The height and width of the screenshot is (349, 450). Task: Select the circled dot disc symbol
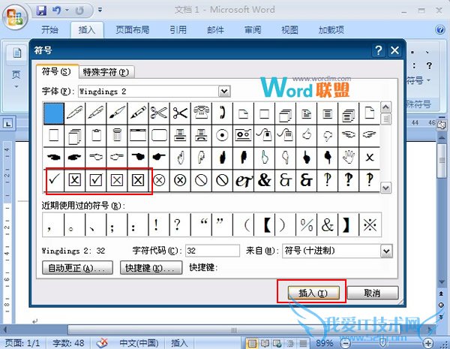222,135
